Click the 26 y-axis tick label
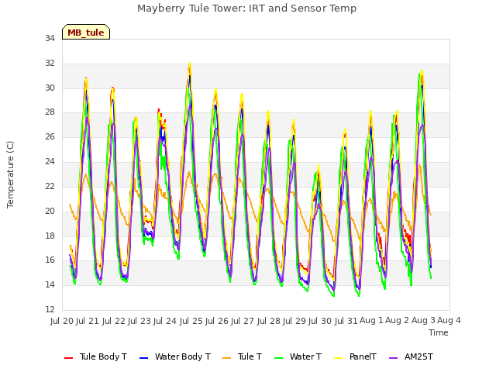Viewport: 496px width, 372px height. tap(50, 137)
